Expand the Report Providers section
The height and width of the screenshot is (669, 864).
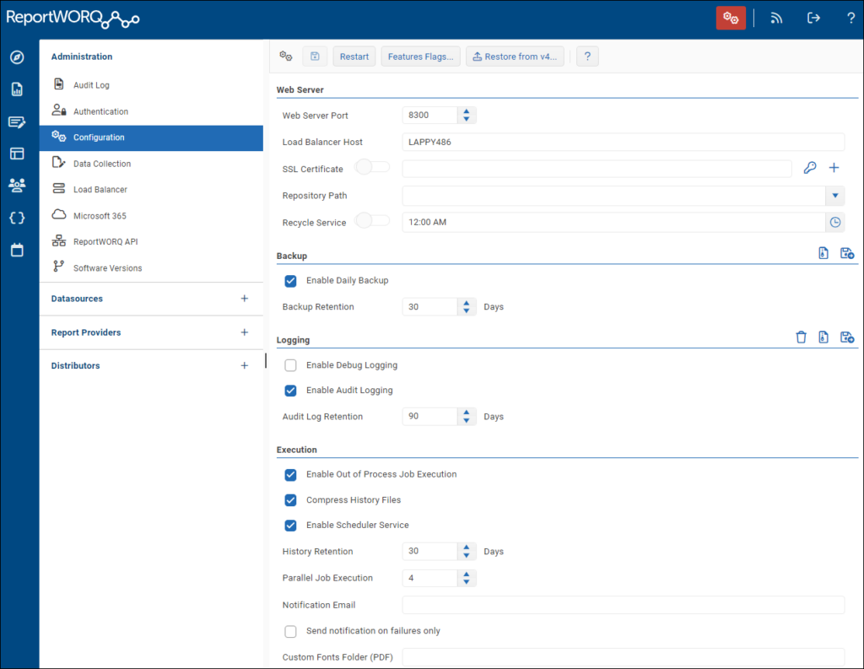[244, 332]
